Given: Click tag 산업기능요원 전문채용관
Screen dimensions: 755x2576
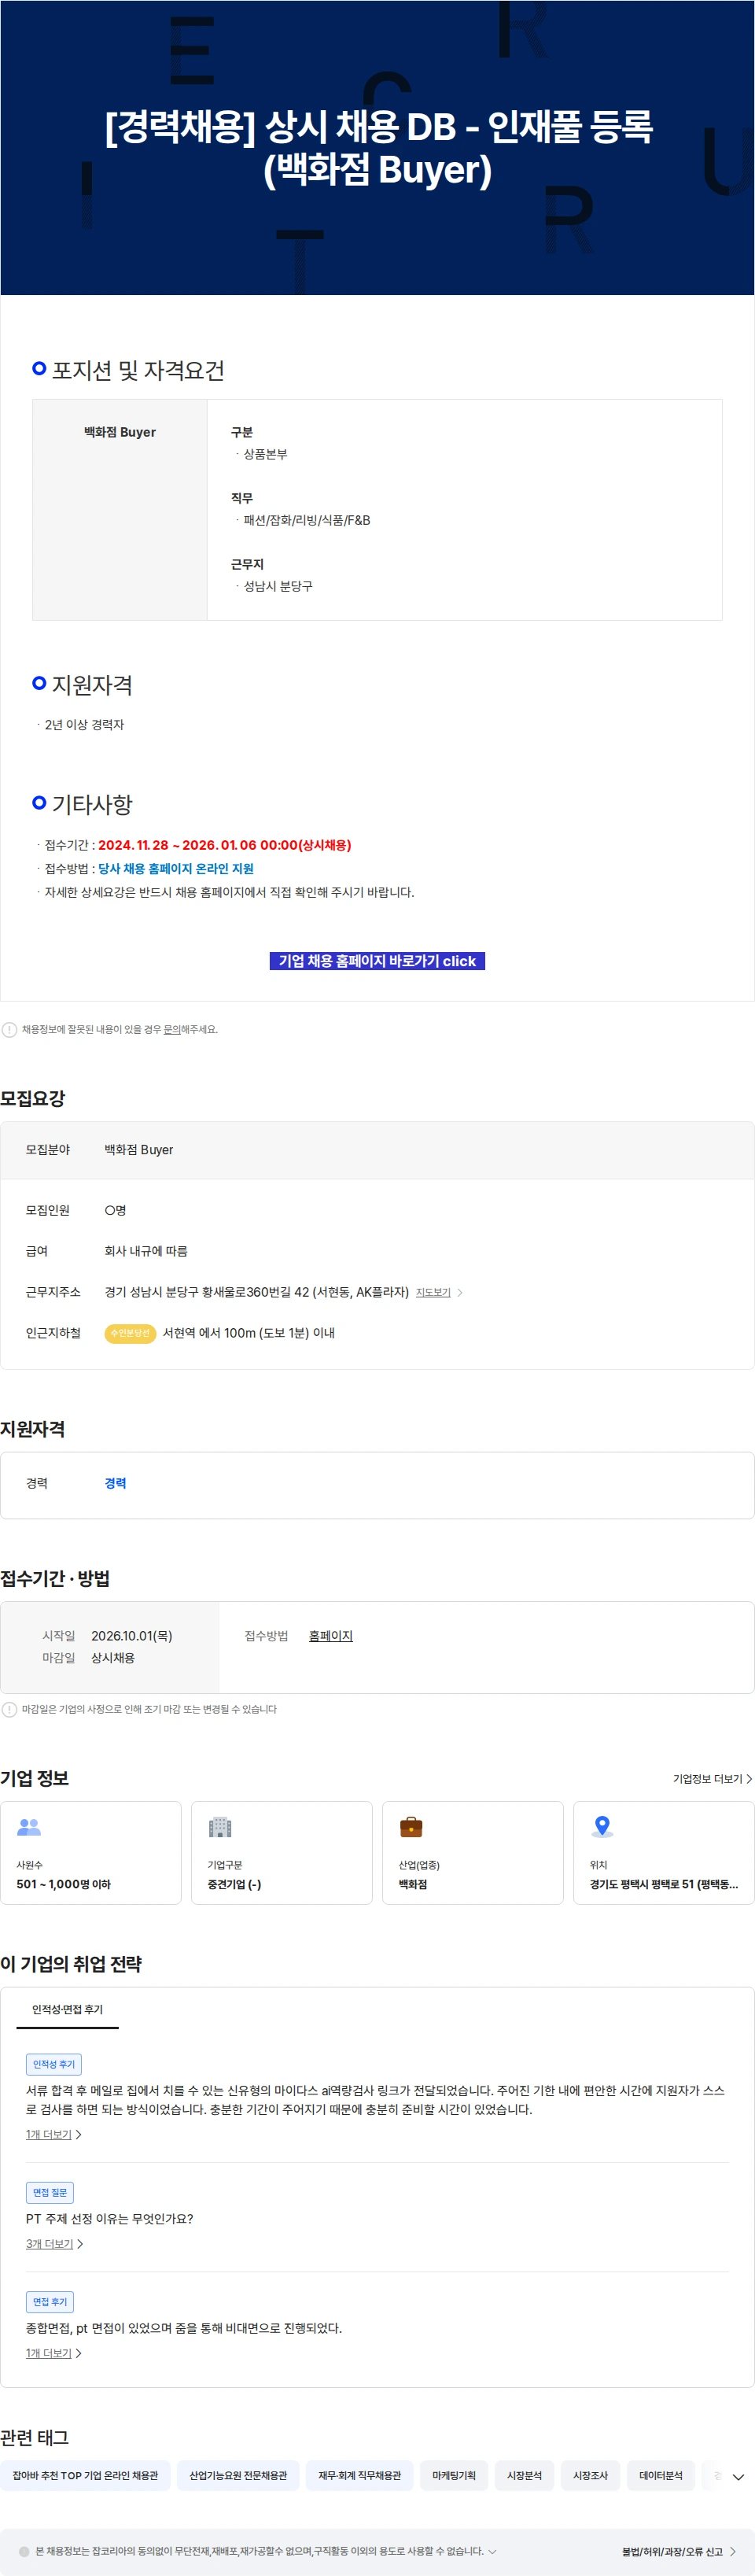Looking at the screenshot, I should click(x=238, y=2475).
